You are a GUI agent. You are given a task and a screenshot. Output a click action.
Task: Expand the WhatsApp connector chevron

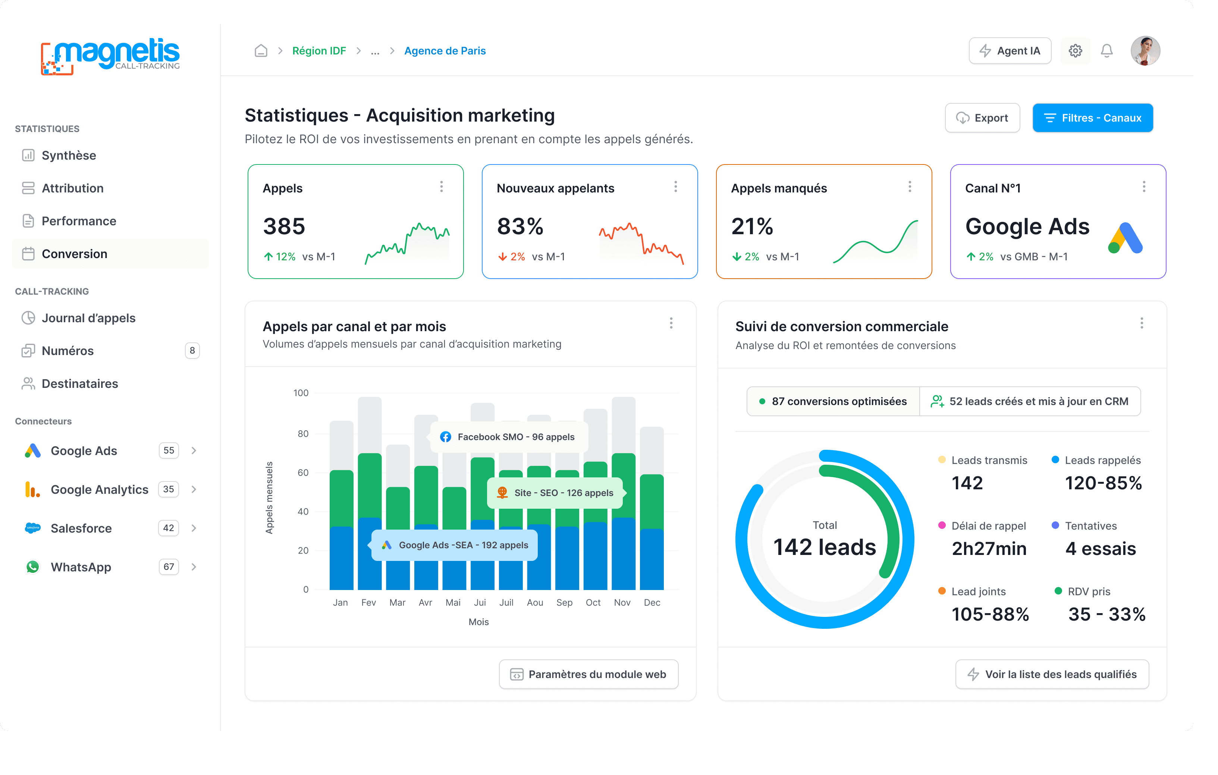tap(194, 567)
